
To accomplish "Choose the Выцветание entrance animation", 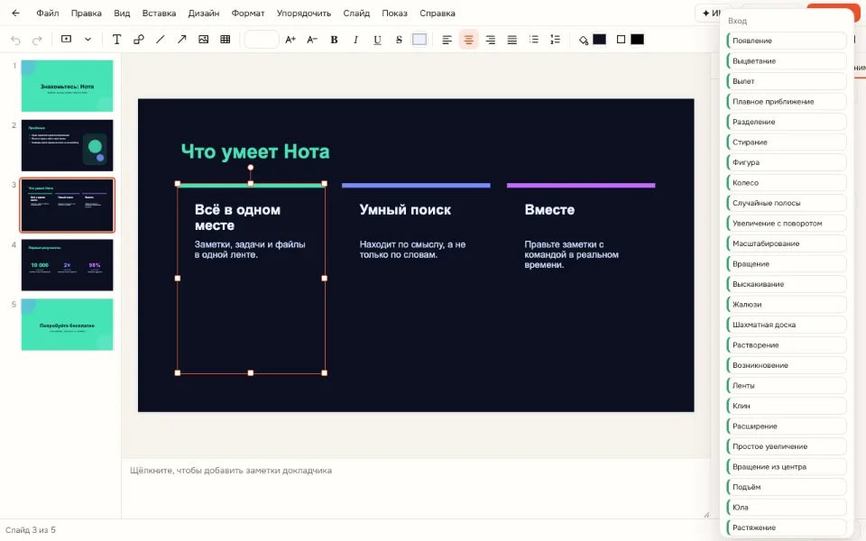I will point(787,60).
